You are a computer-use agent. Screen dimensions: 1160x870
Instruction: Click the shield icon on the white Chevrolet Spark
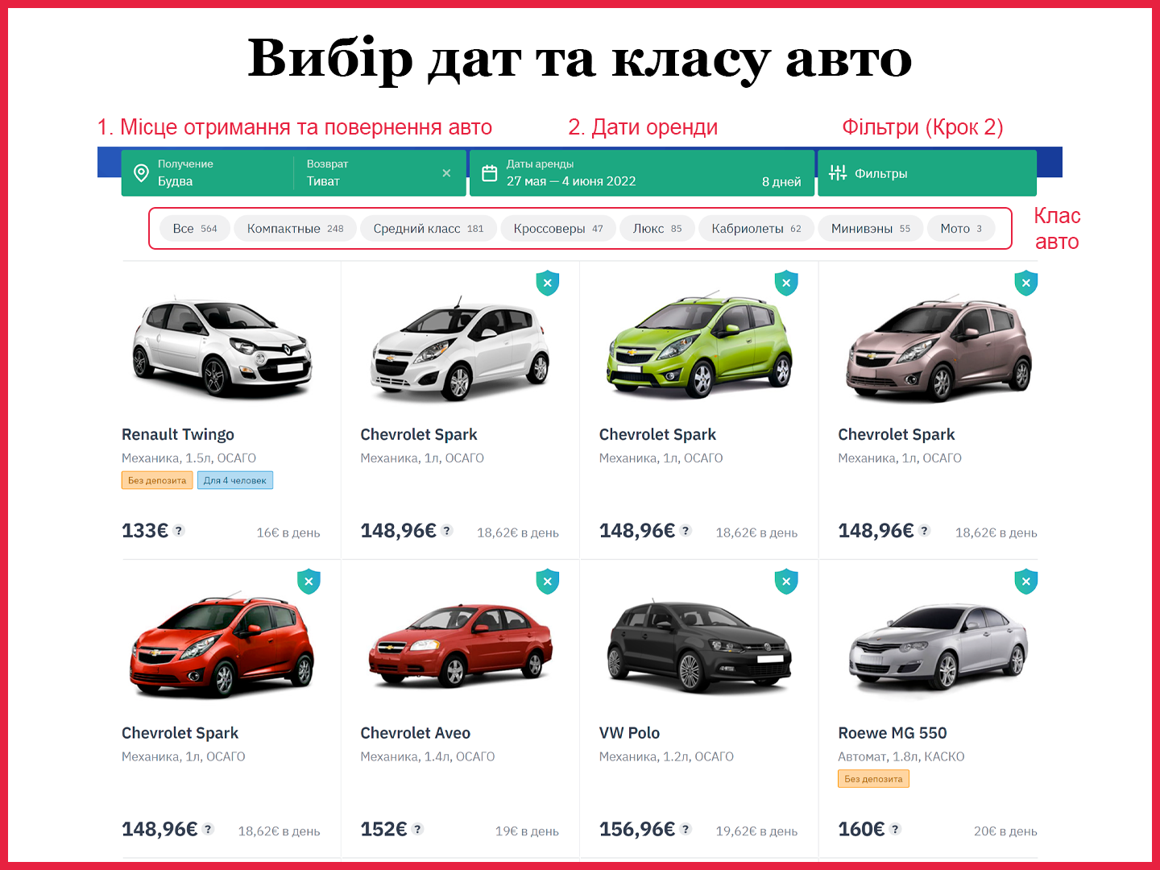click(548, 283)
